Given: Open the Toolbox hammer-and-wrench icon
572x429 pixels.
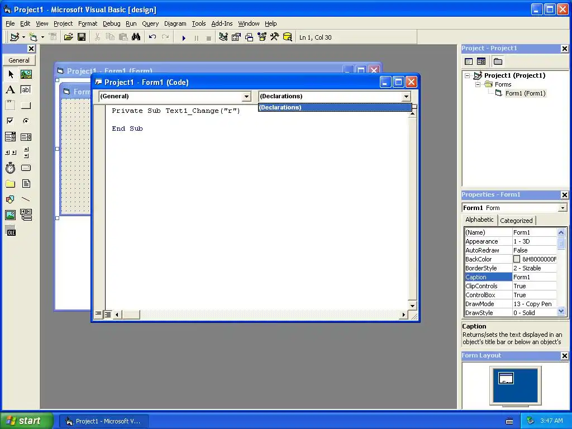Looking at the screenshot, I should pyautogui.click(x=275, y=37).
